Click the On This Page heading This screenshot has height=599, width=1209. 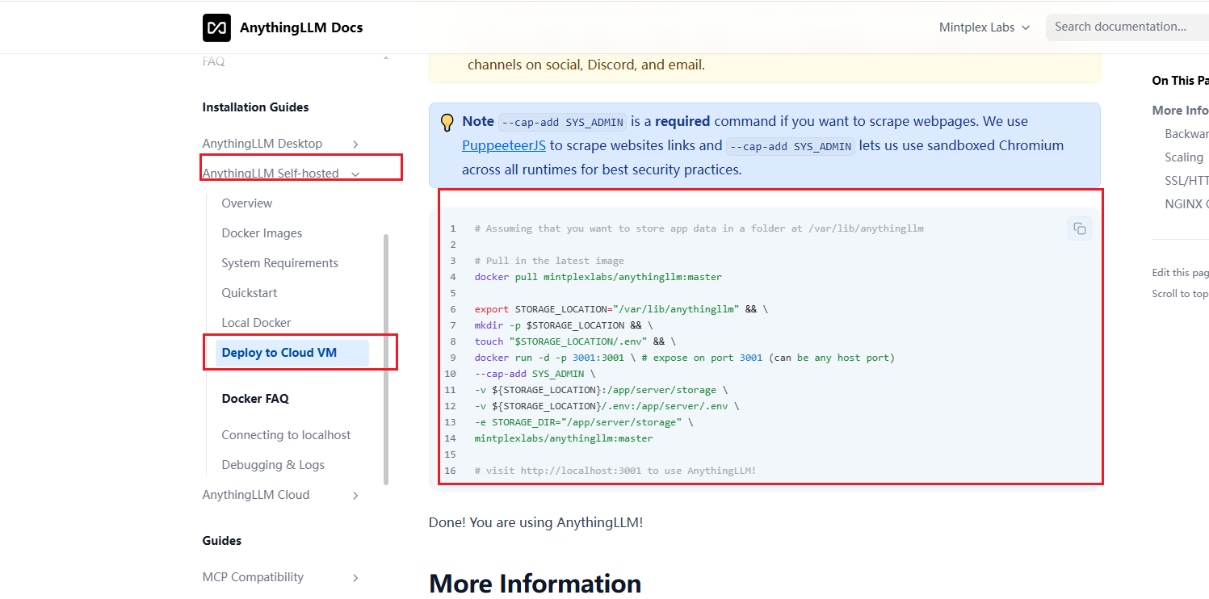1180,81
